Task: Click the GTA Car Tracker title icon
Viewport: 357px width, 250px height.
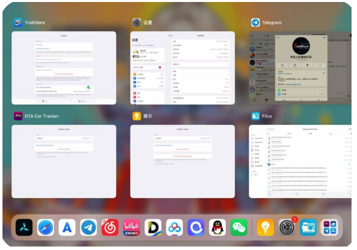Action: click(x=18, y=116)
